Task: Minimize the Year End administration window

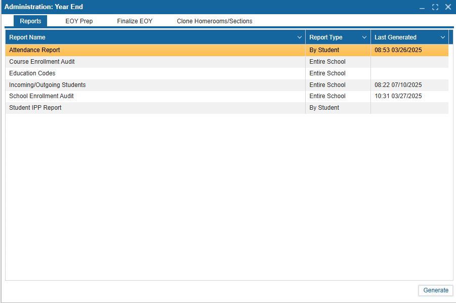Action: point(422,7)
